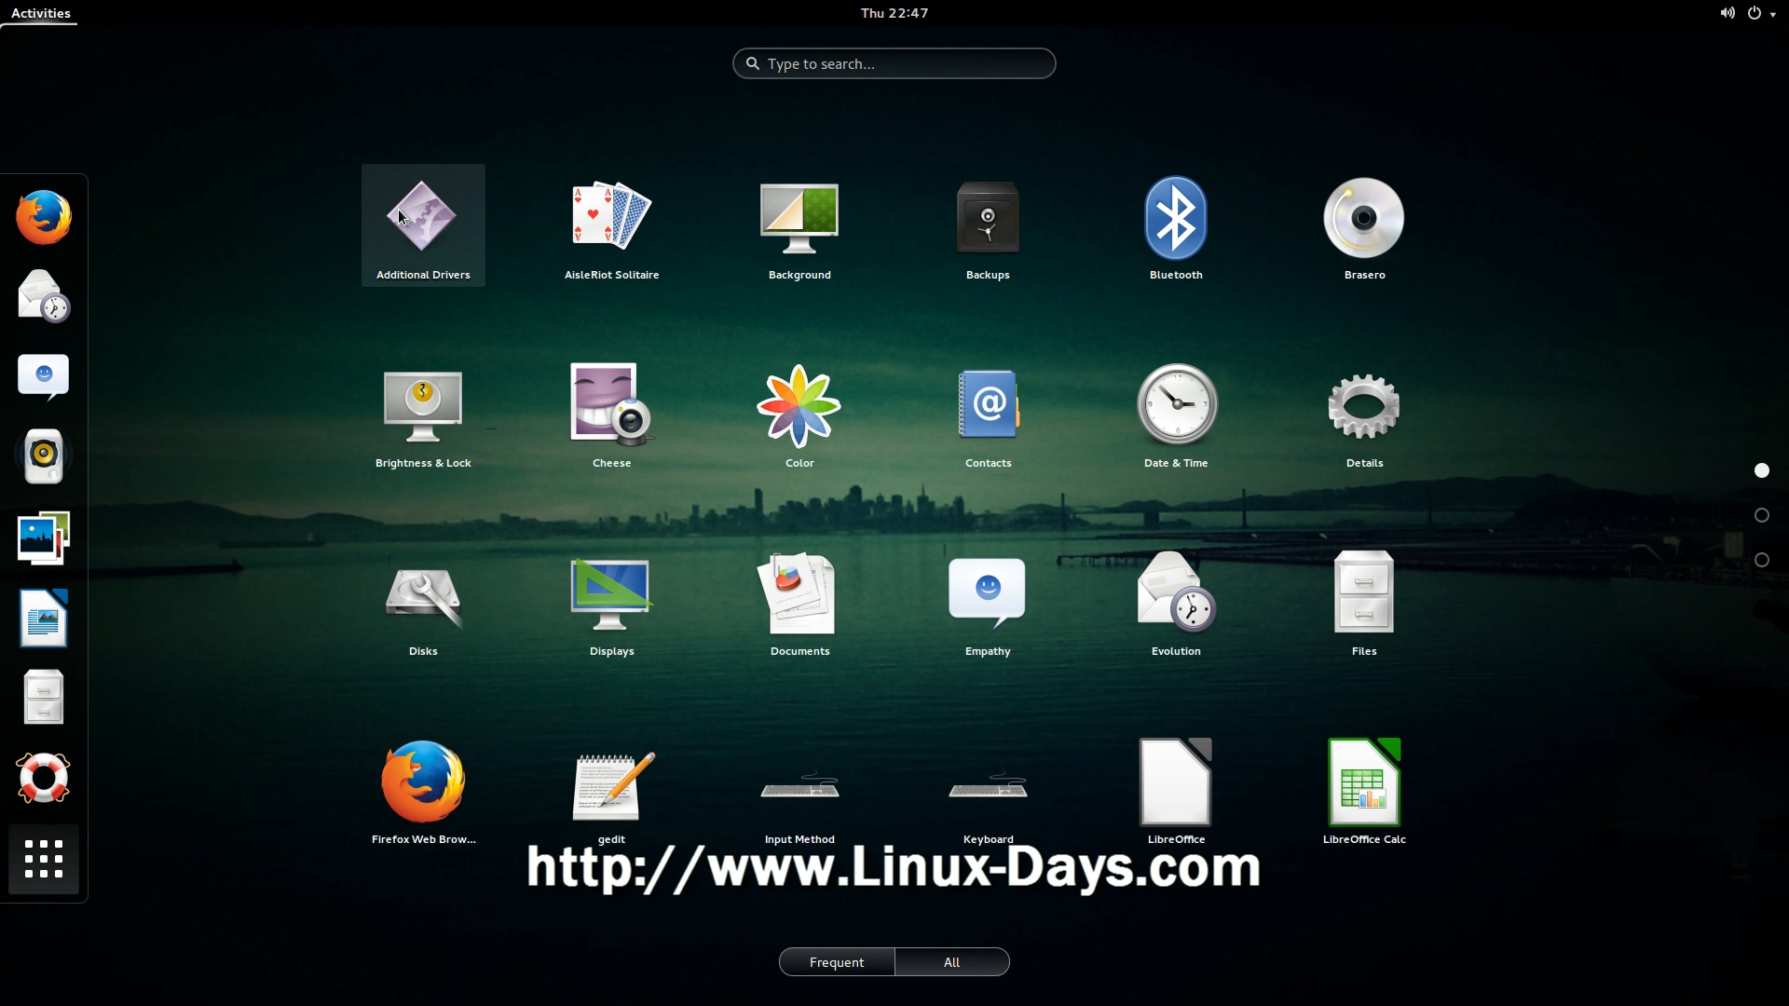Open the Contacts app
The image size is (1789, 1006).
(988, 414)
